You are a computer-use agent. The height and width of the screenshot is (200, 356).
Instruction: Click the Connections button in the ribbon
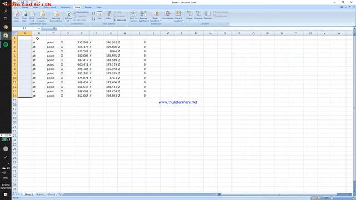click(x=81, y=12)
